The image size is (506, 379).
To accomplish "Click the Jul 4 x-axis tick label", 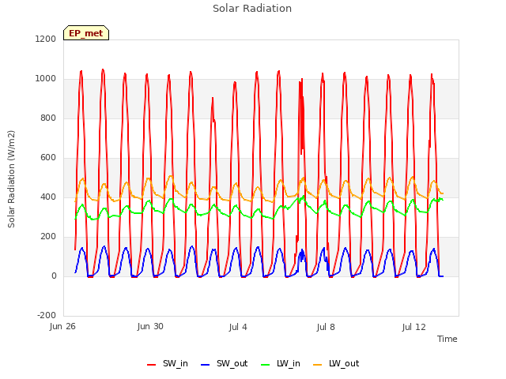I will [x=238, y=327].
